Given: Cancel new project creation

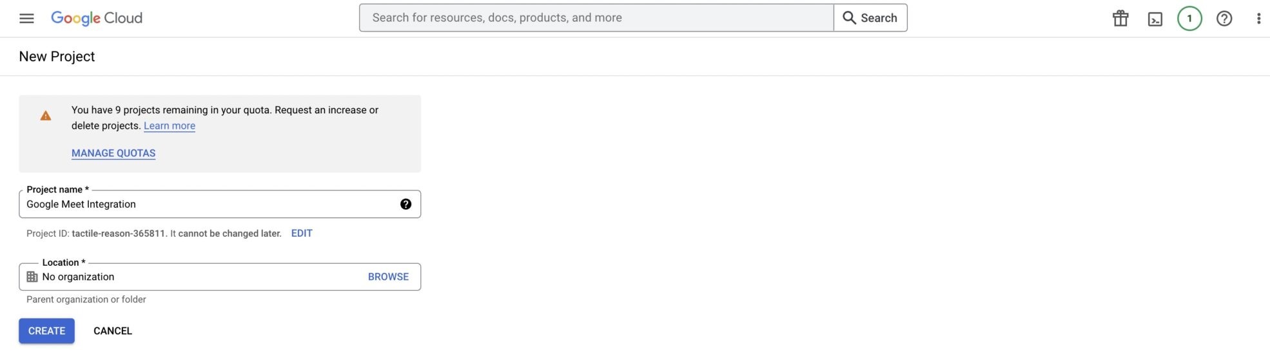Looking at the screenshot, I should coord(113,331).
